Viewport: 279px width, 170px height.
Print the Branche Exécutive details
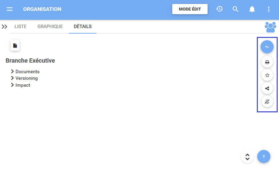267,62
